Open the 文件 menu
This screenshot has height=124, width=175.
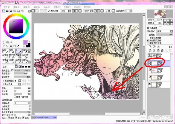click(7, 7)
